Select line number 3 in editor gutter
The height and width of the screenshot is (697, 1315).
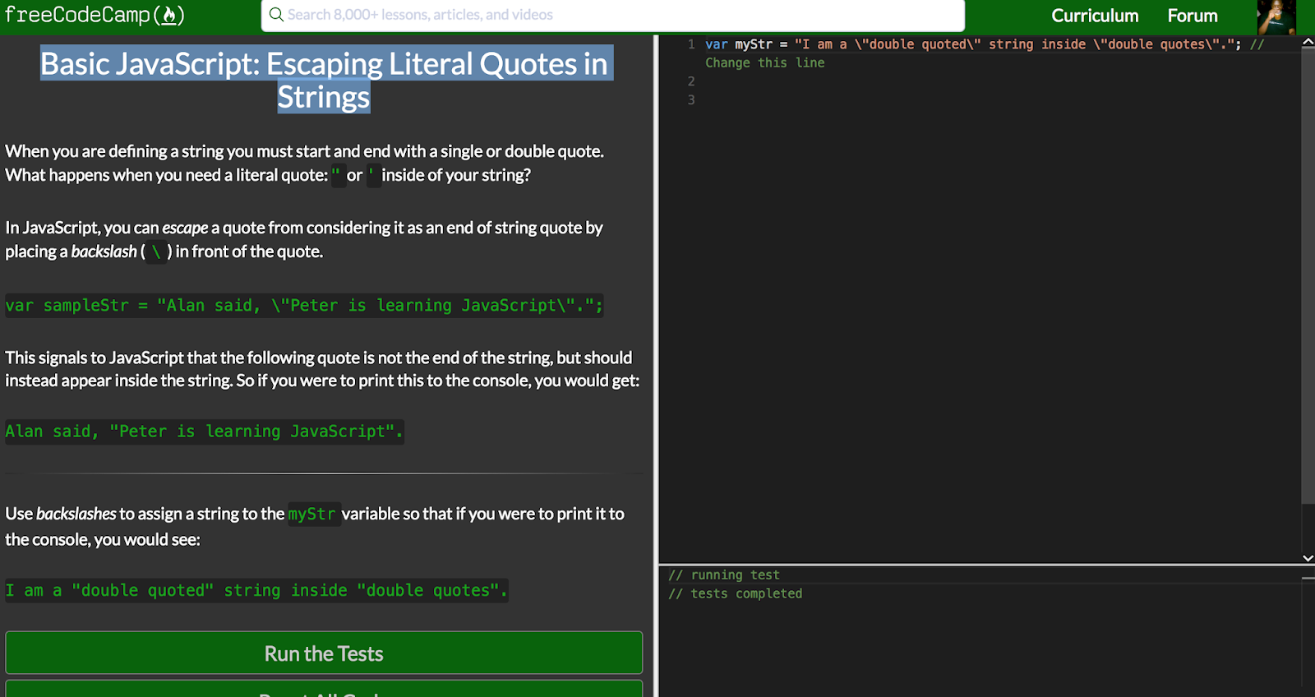click(x=691, y=99)
